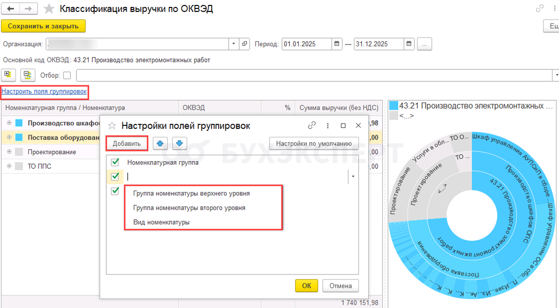The height and width of the screenshot is (308, 559).
Task: Toggle the Отбор filter checkbox
Action: [67, 75]
